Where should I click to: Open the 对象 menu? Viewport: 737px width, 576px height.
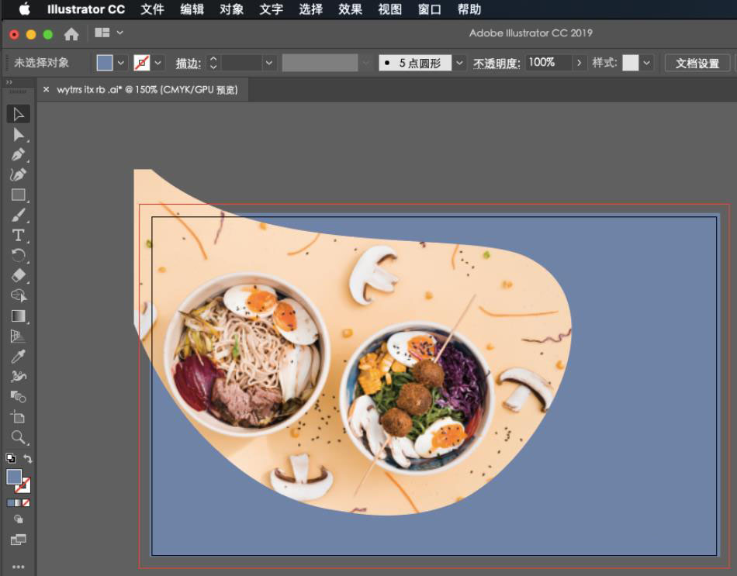point(231,9)
